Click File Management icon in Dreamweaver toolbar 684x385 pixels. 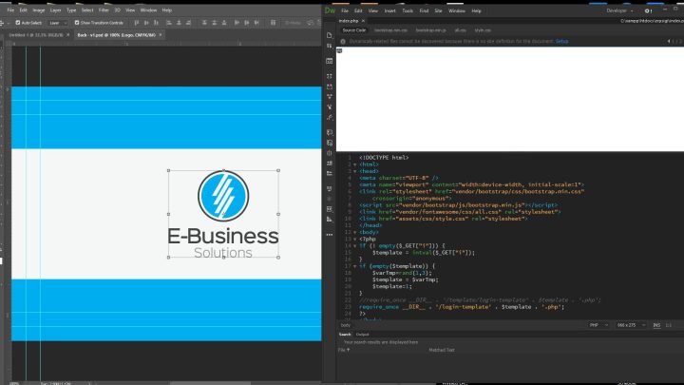pyautogui.click(x=330, y=46)
